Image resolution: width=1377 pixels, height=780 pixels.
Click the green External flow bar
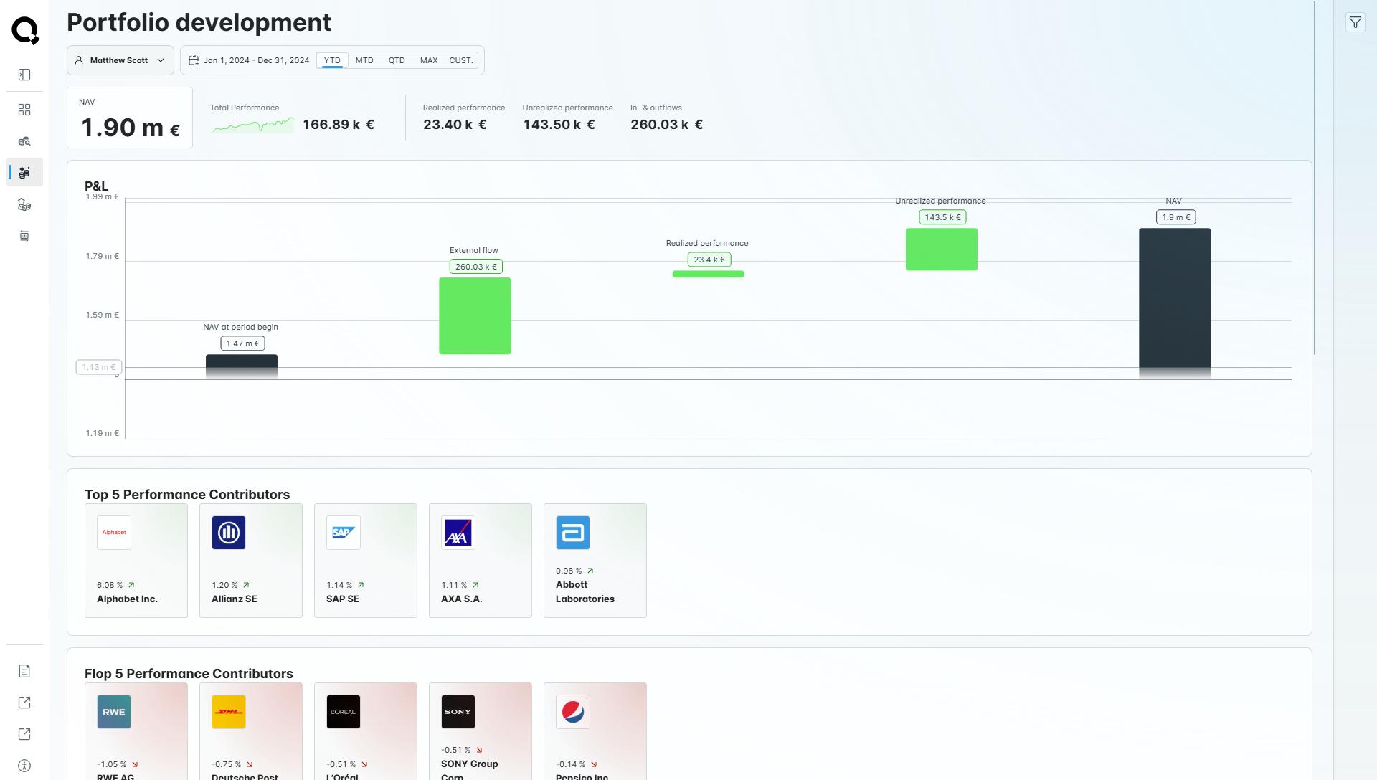click(475, 316)
